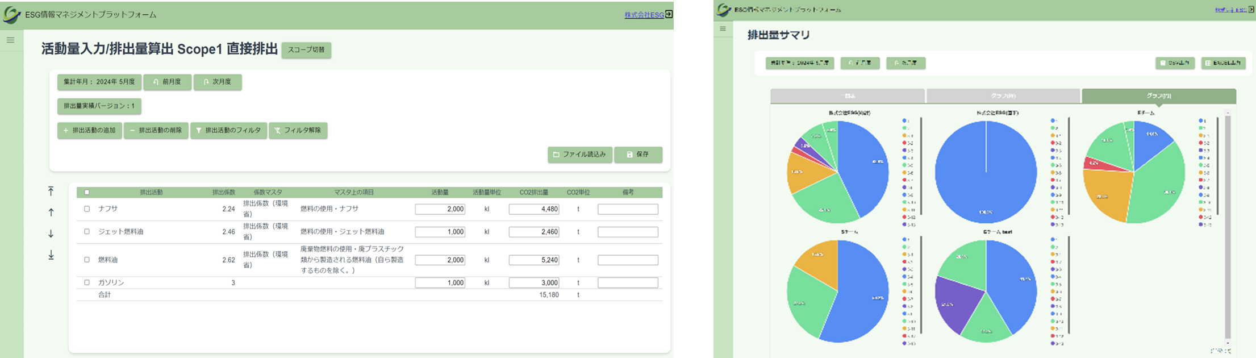
Task: Click ジェット燃料油 CO2排出量 field showing 2,460
Action: [534, 232]
